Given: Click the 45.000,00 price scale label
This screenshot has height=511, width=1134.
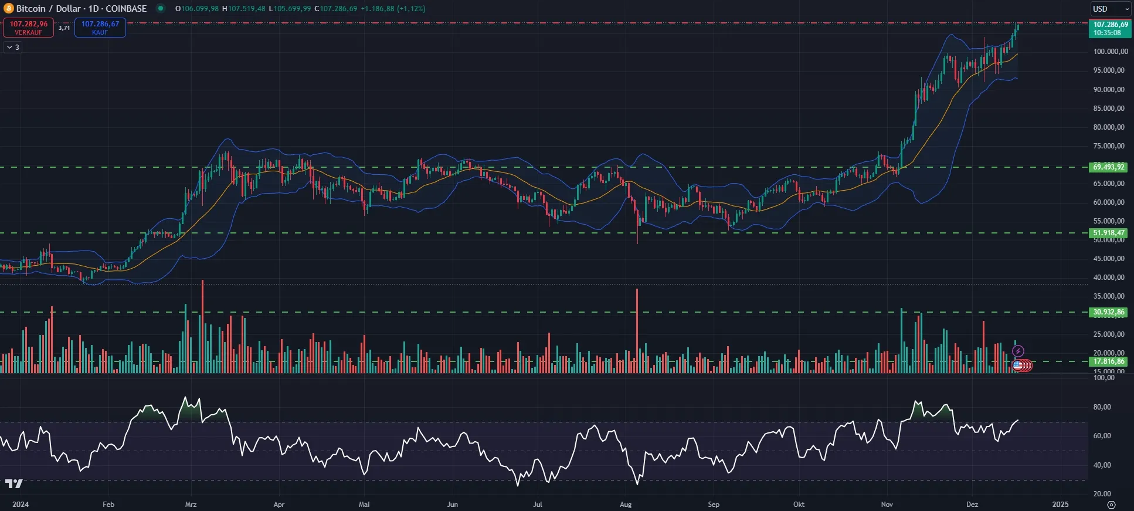Looking at the screenshot, I should [x=1109, y=259].
